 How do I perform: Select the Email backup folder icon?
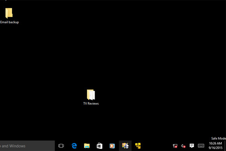click(9, 13)
